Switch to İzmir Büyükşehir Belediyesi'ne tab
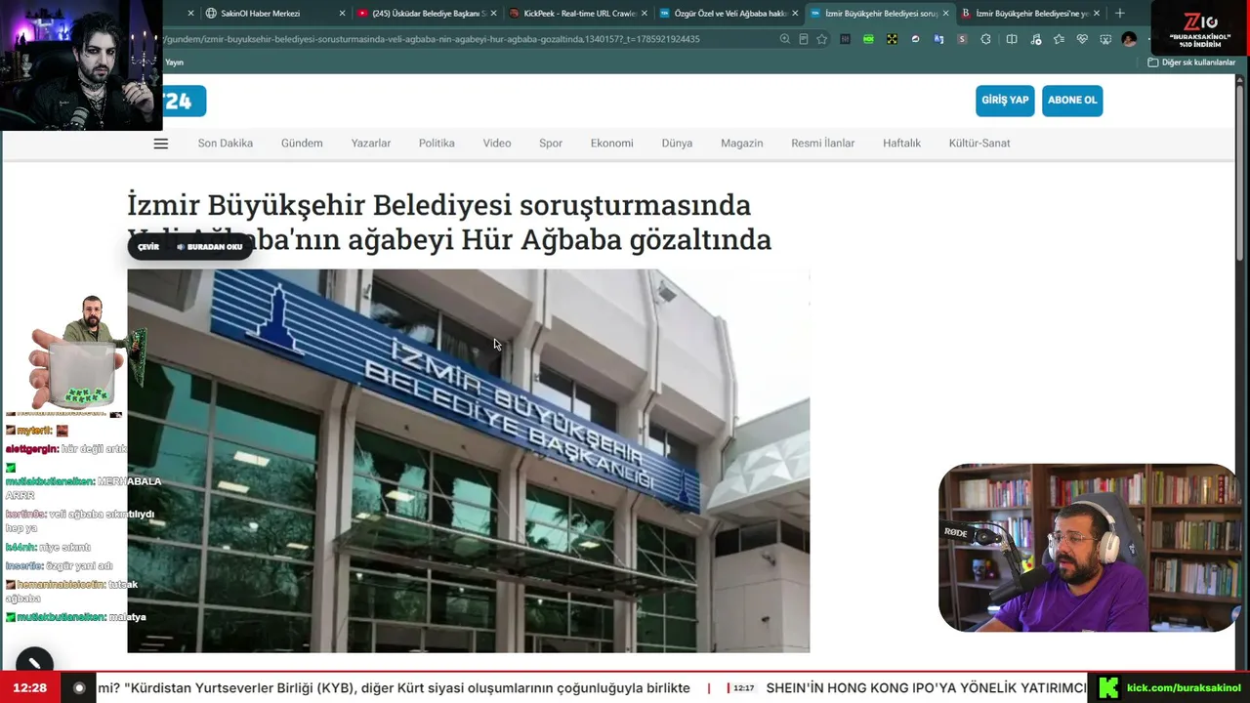The width and height of the screenshot is (1250, 703). tap(1031, 14)
